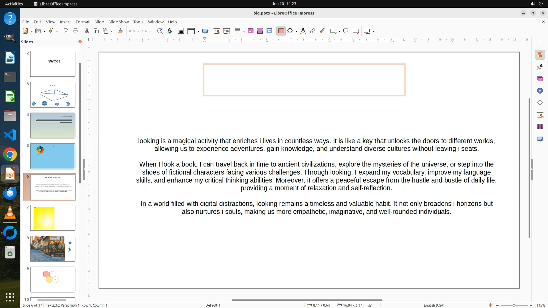Select slide 8 thumbnail with street photo

pos(53,248)
